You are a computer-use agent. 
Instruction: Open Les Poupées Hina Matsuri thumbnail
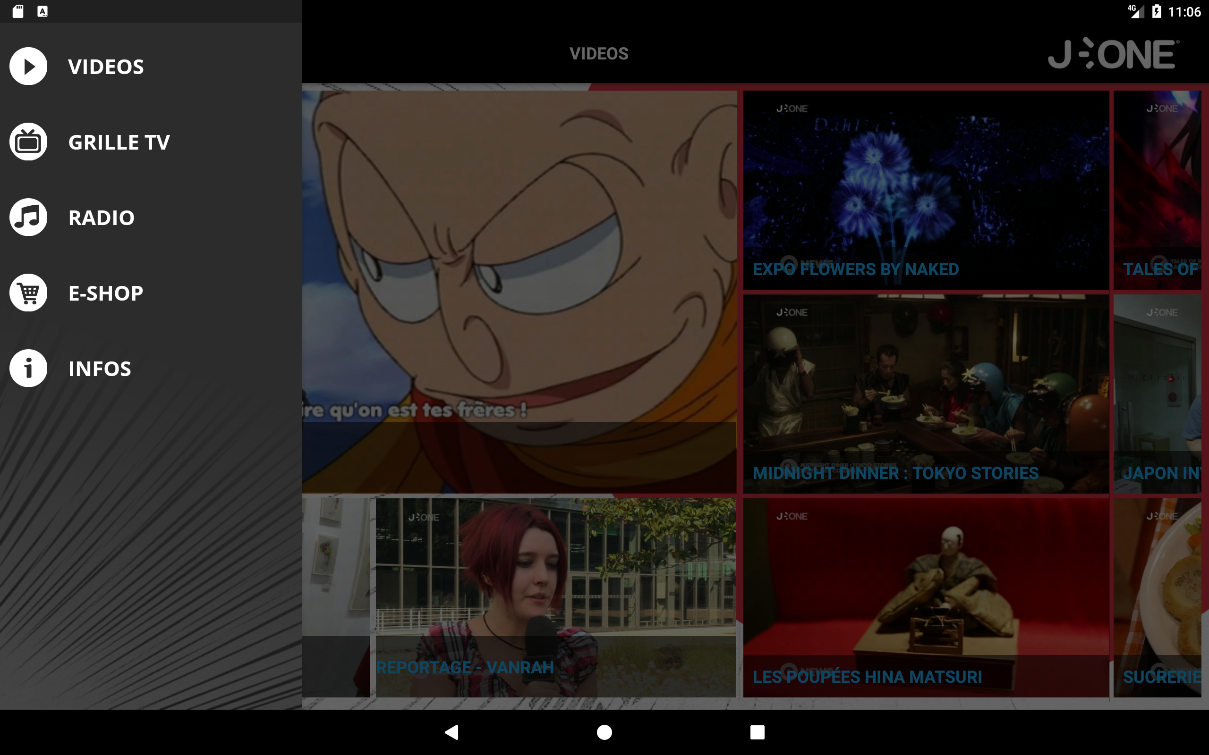[926, 598]
